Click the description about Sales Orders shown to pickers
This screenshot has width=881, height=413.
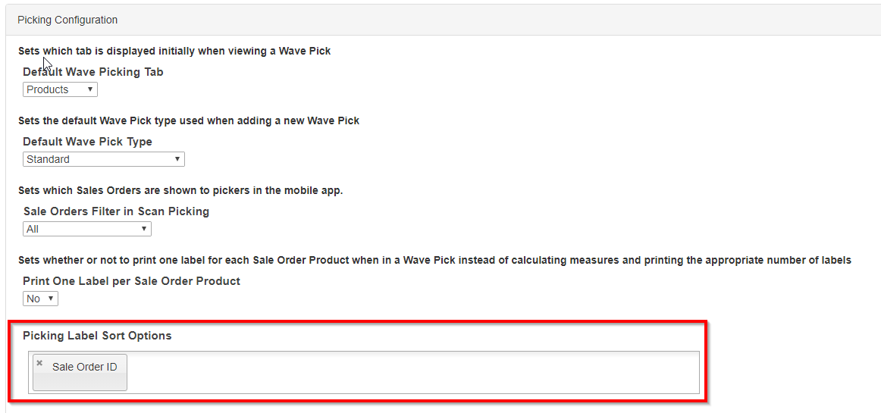point(180,190)
